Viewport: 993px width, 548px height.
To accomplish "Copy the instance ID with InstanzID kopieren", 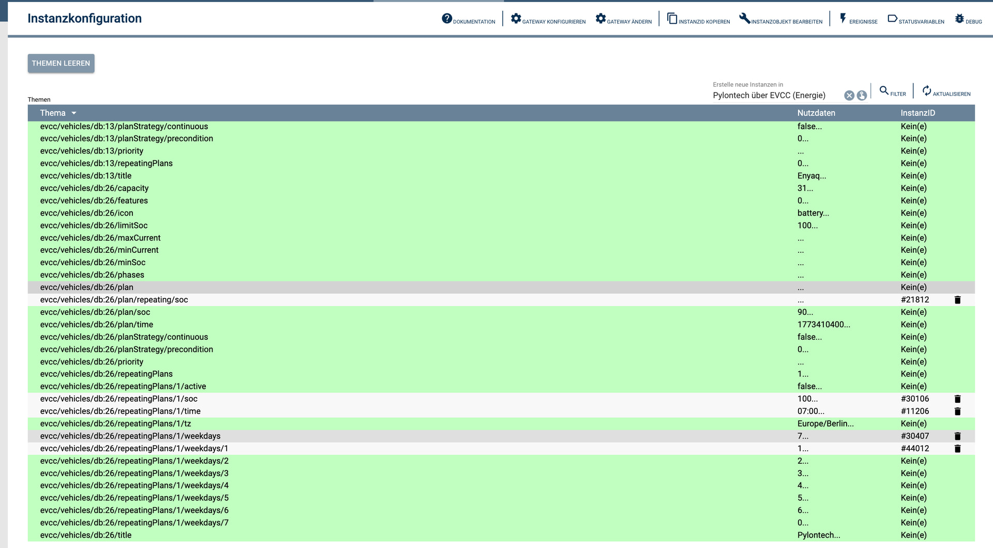I will point(672,19).
